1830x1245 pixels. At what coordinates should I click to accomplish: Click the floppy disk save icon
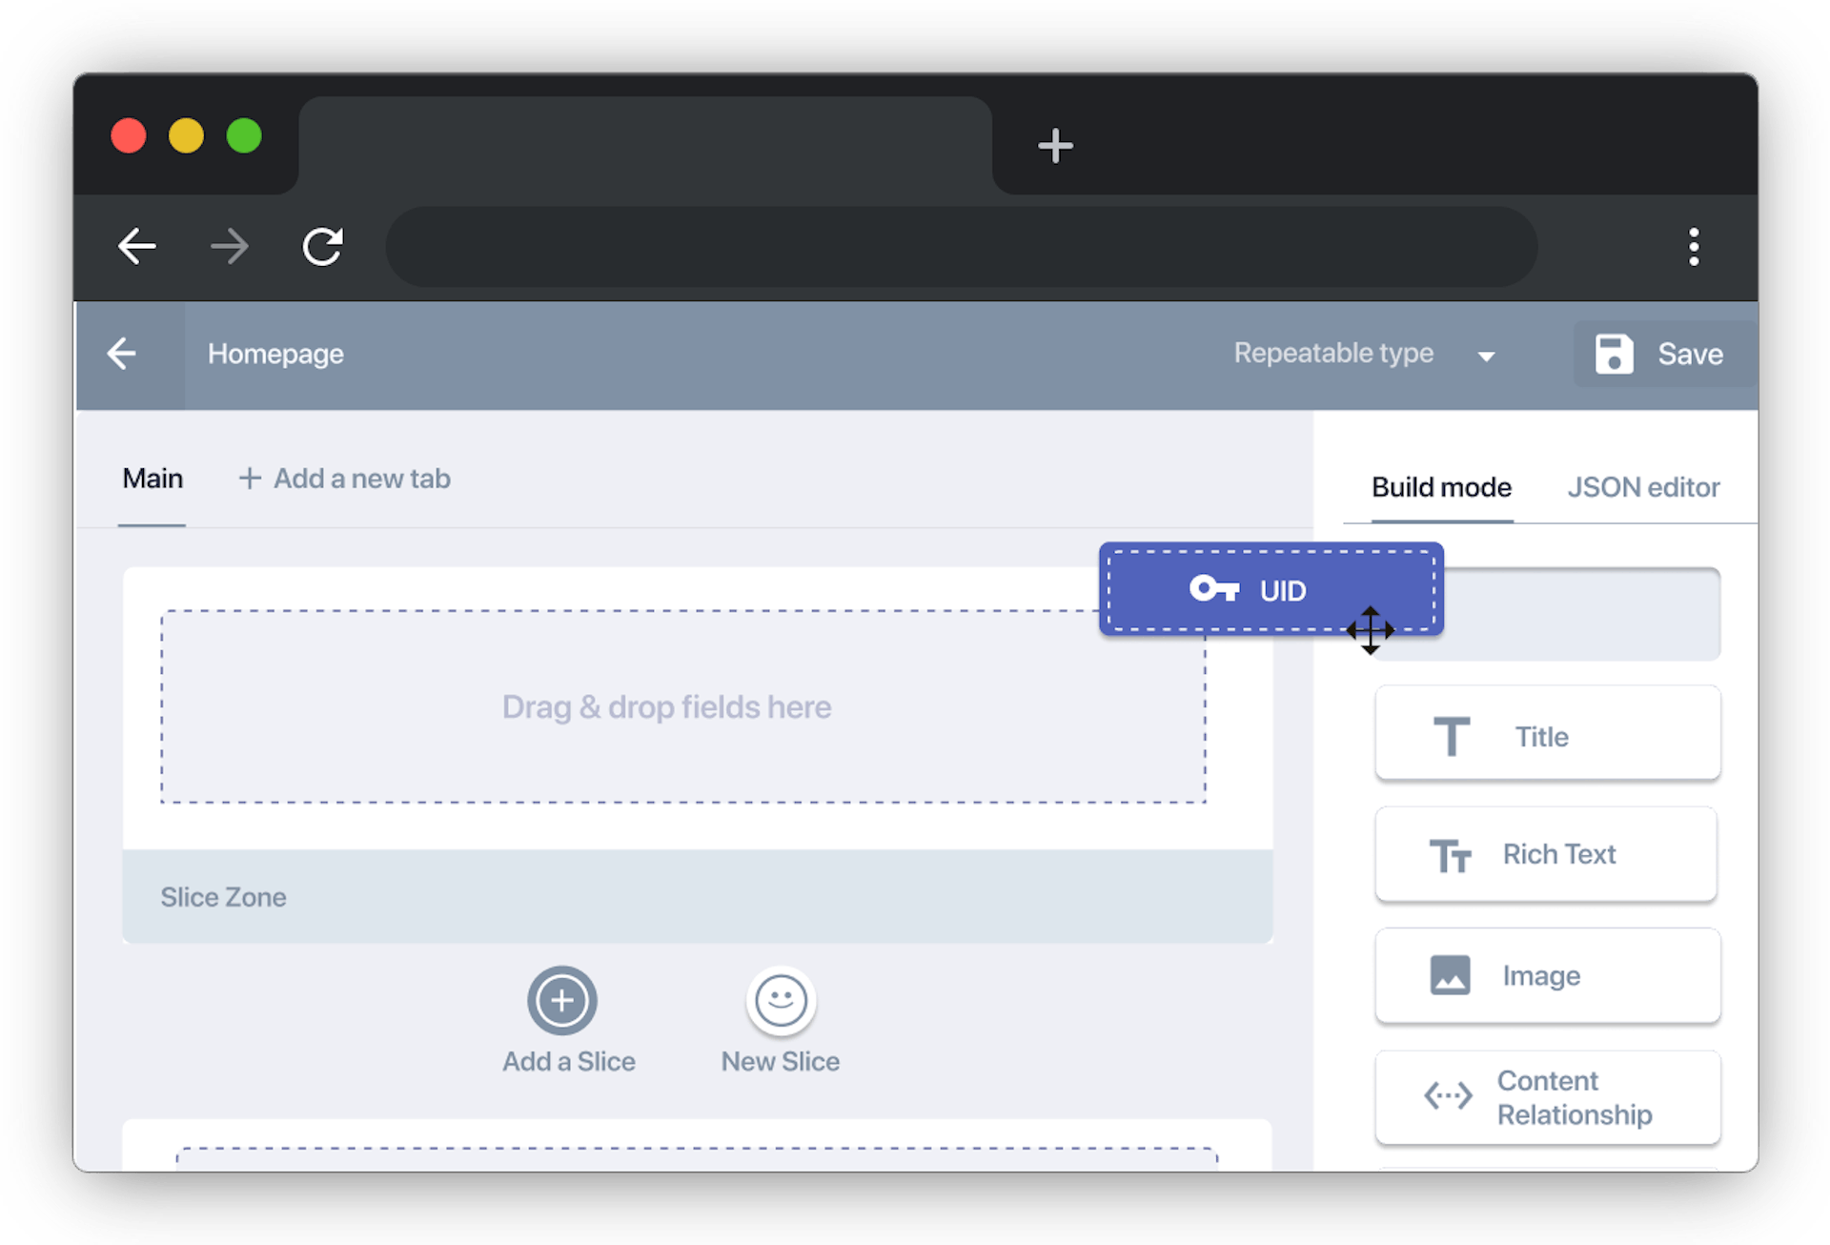coord(1614,354)
